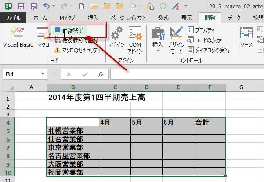Viewport: 264px width, 182px height.
Task: Click the 合計 header cell
Action: (210, 122)
